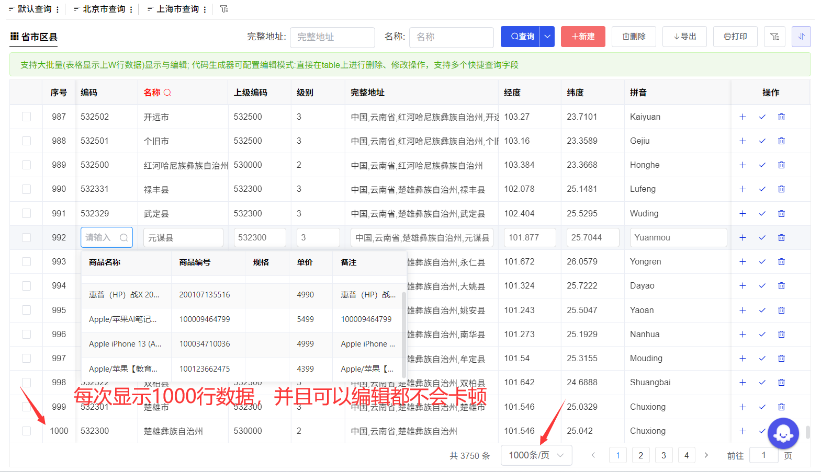
Task: Click the trash delete icon in row 993
Action: [x=781, y=262]
